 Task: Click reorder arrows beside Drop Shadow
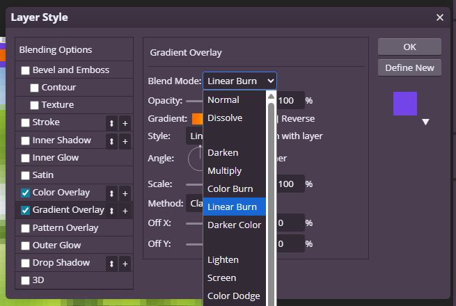click(x=111, y=264)
